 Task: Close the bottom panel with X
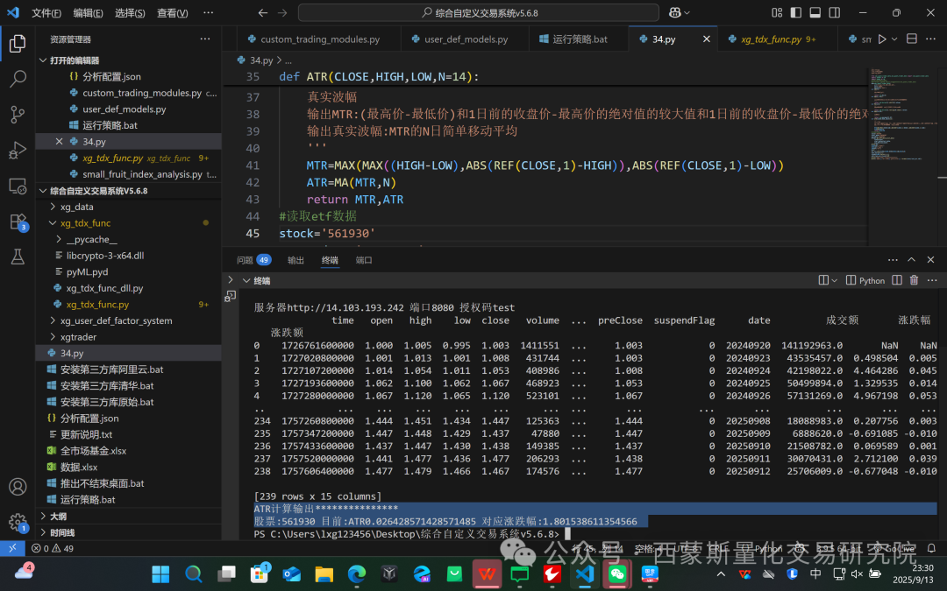pos(930,260)
